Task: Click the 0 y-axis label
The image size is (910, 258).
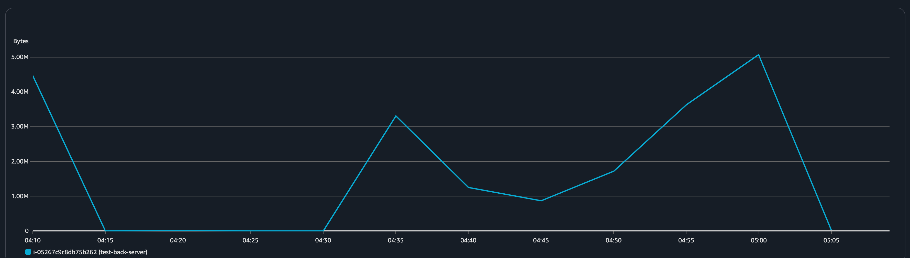Action: pos(27,231)
